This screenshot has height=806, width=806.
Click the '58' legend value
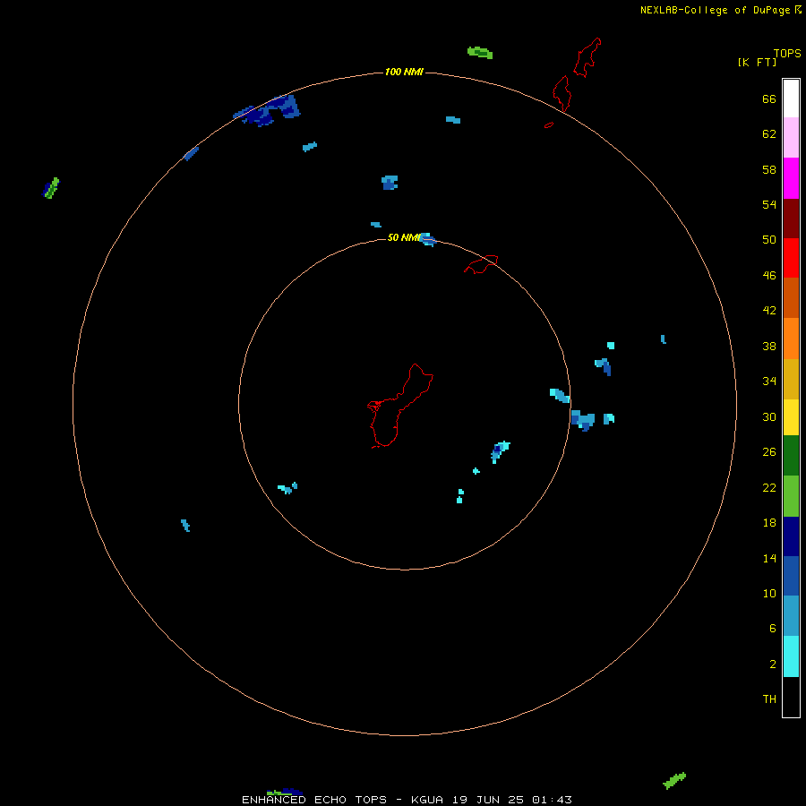pyautogui.click(x=769, y=169)
